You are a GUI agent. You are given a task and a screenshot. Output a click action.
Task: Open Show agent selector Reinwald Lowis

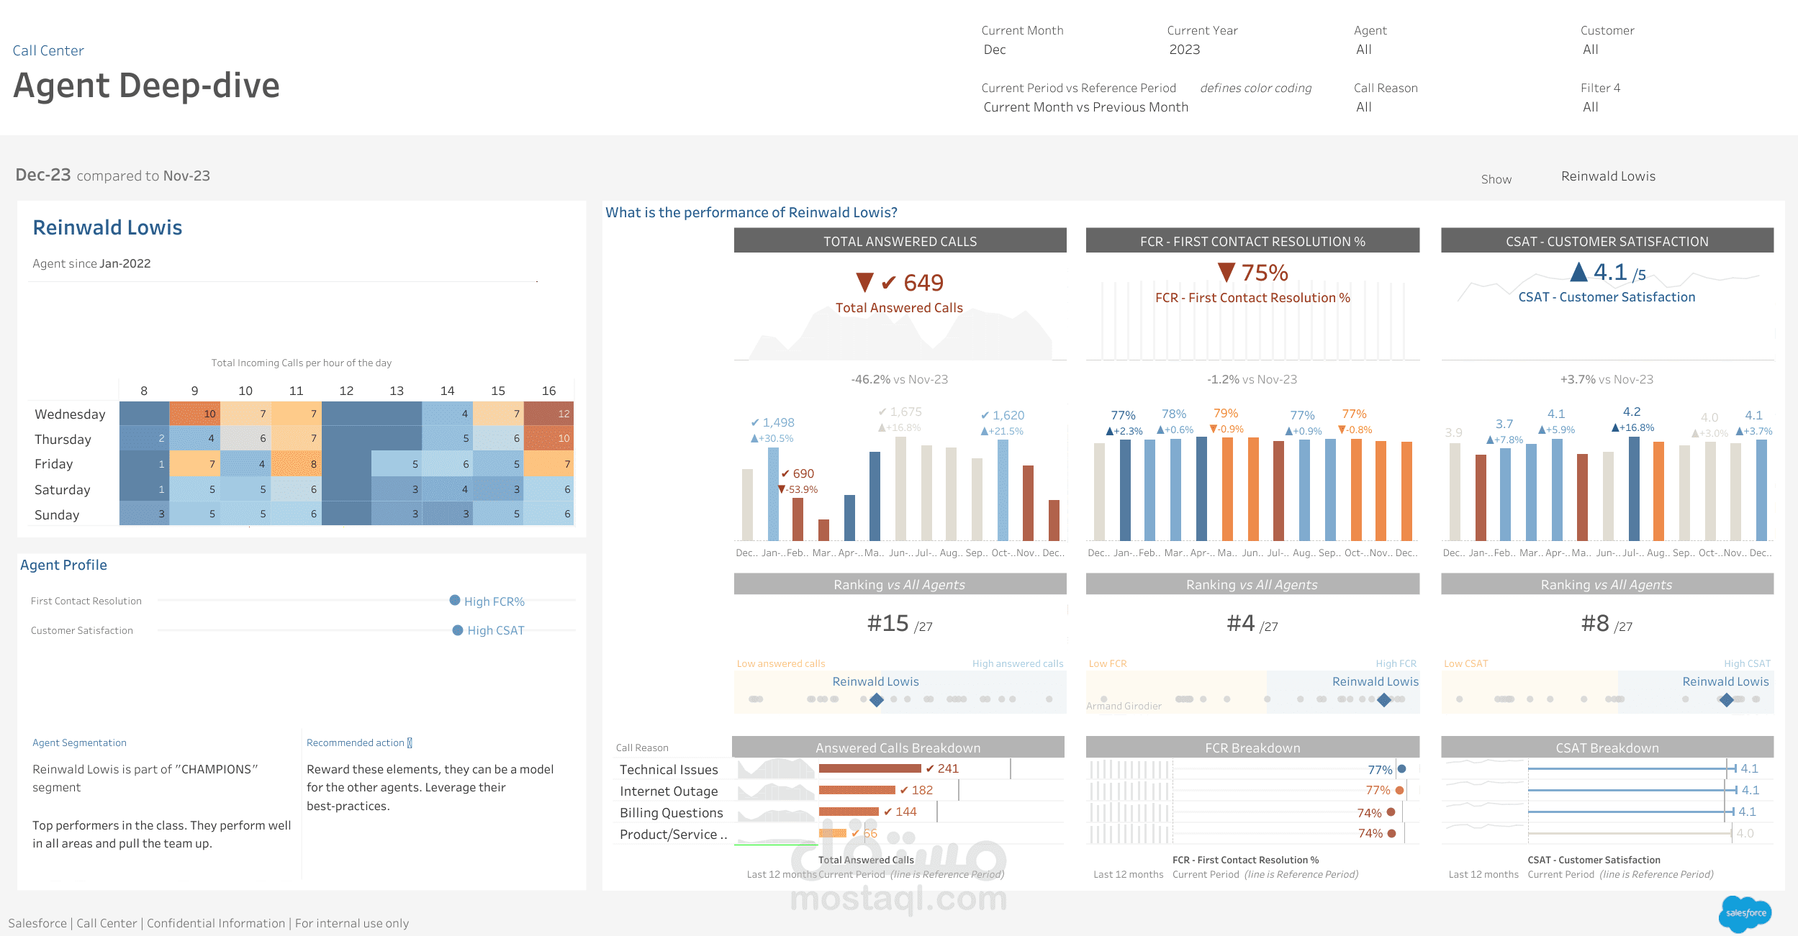1608,176
